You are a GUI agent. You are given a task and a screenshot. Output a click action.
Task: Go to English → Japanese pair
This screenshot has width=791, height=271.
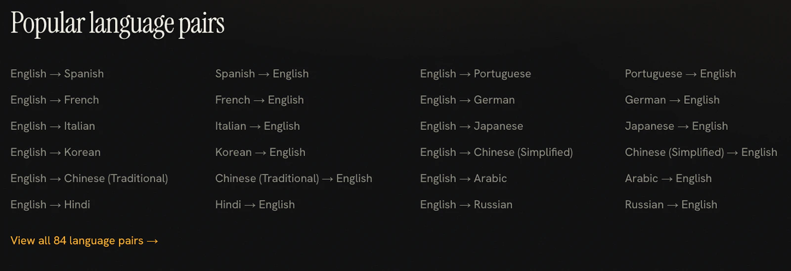(472, 126)
